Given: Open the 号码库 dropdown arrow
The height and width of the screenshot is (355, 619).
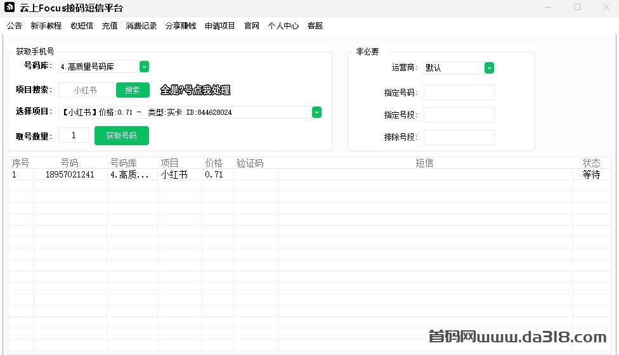Looking at the screenshot, I should click(x=144, y=67).
